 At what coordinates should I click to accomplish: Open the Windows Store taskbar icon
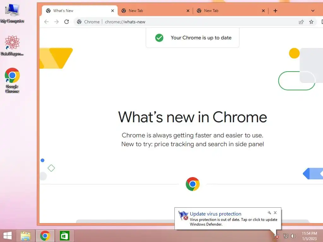pyautogui.click(x=64, y=236)
